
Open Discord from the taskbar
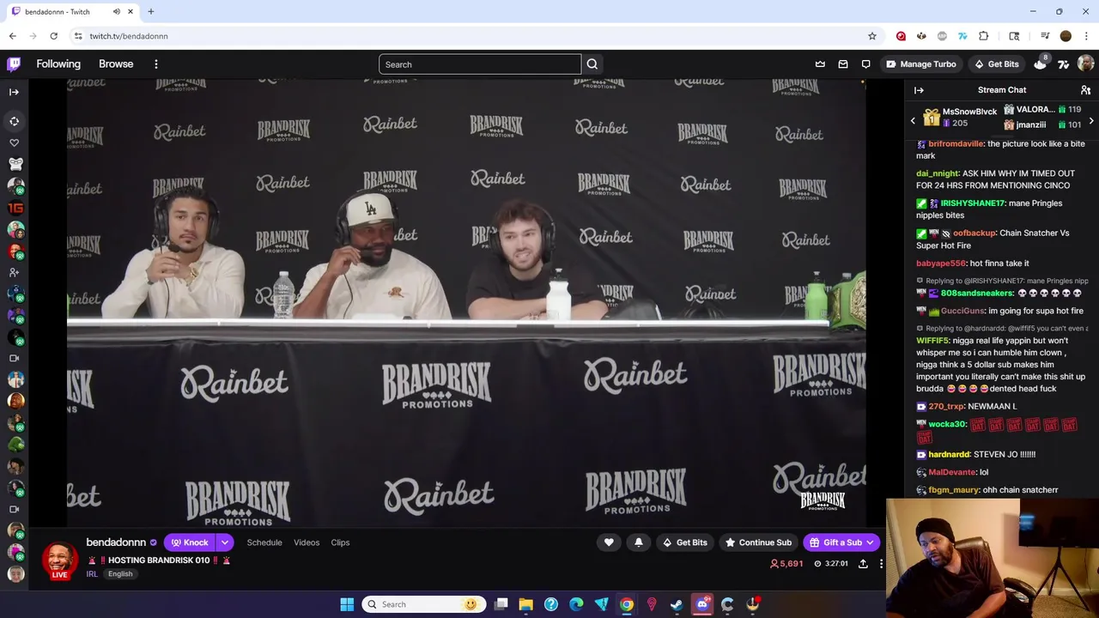click(x=702, y=604)
